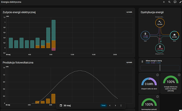
Task: Open search with the magnifier icon
Action: [169, 2]
